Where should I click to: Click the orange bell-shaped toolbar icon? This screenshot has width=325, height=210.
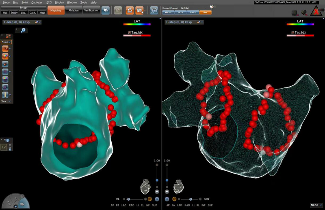pos(129,10)
